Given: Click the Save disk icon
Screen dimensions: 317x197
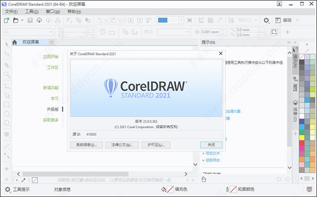Looking at the screenshot, I should [30, 20].
